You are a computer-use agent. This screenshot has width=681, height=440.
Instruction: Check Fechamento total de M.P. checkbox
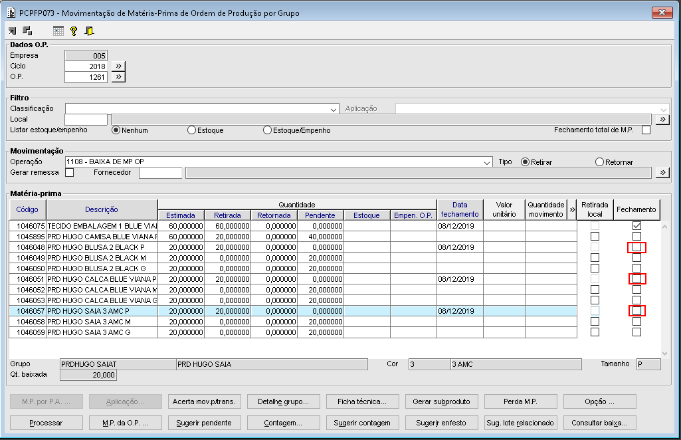coord(646,130)
